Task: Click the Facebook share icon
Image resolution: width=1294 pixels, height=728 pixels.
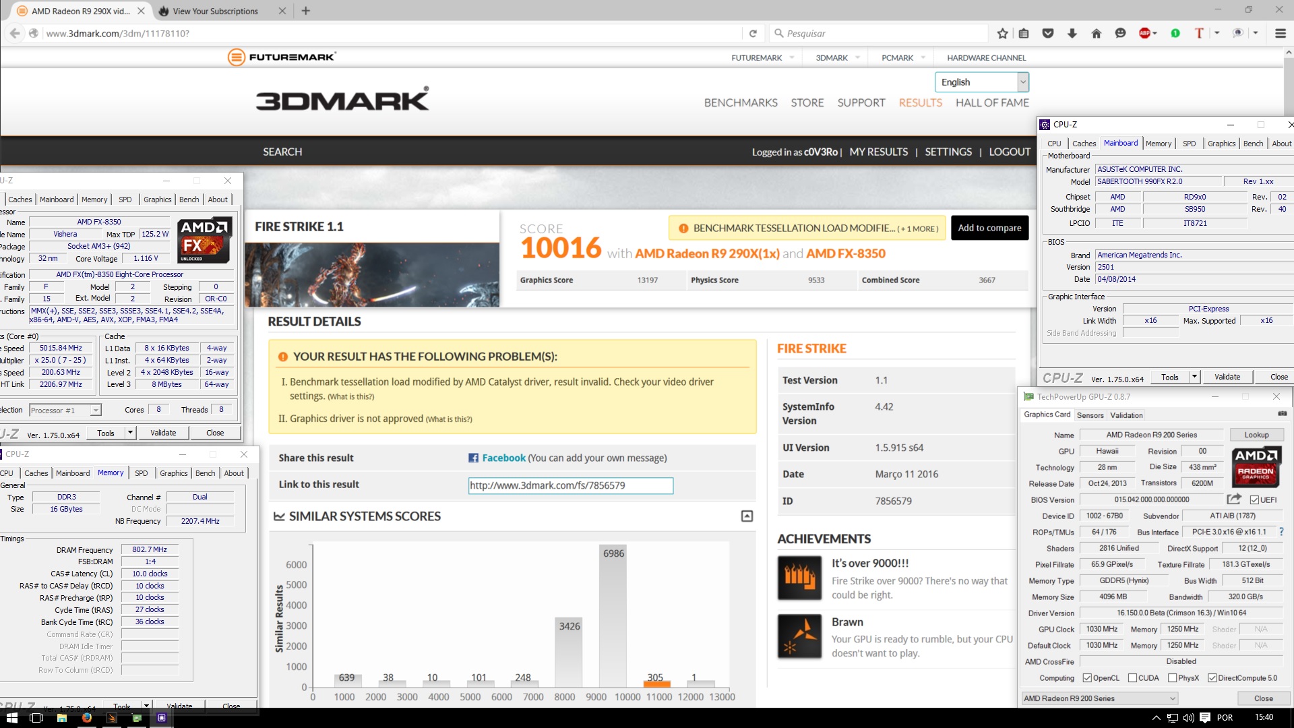Action: click(474, 458)
